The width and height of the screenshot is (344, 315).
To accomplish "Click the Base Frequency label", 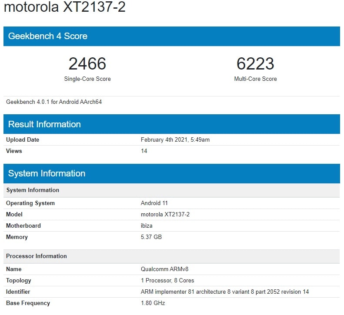I will [28, 303].
